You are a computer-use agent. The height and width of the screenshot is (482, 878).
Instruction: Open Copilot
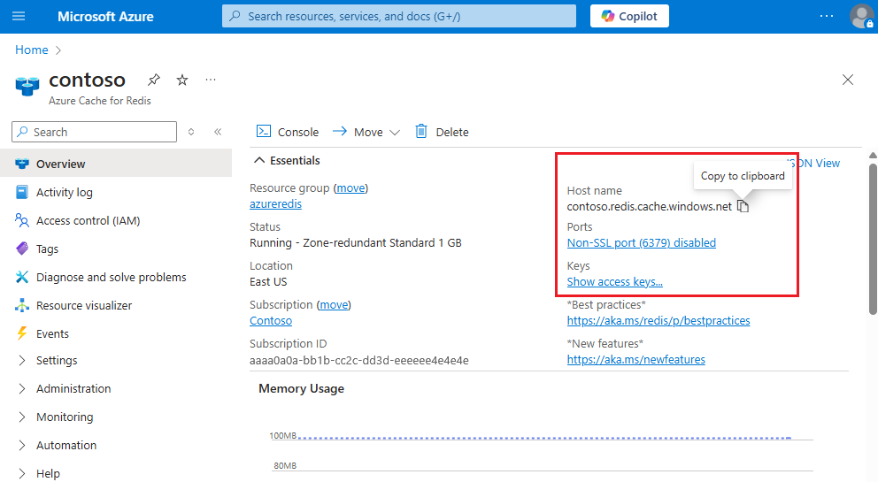point(629,16)
